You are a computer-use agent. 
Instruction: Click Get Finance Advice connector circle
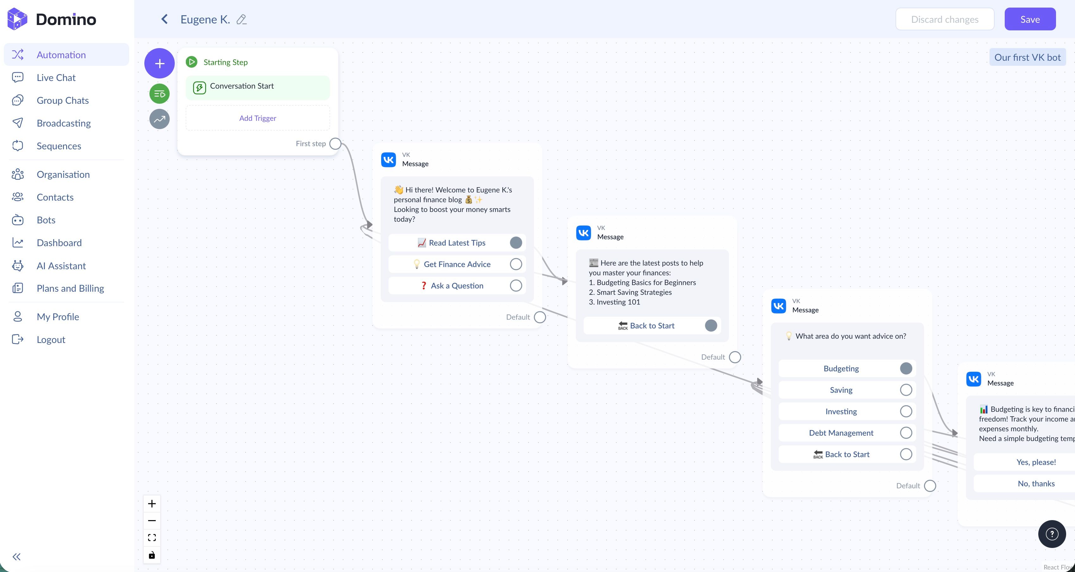click(516, 264)
